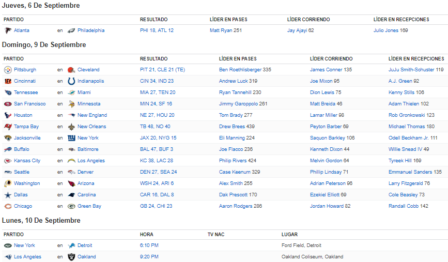Open Ezekiel Elliott player link
This screenshot has width=448, height=262.
pos(325,195)
